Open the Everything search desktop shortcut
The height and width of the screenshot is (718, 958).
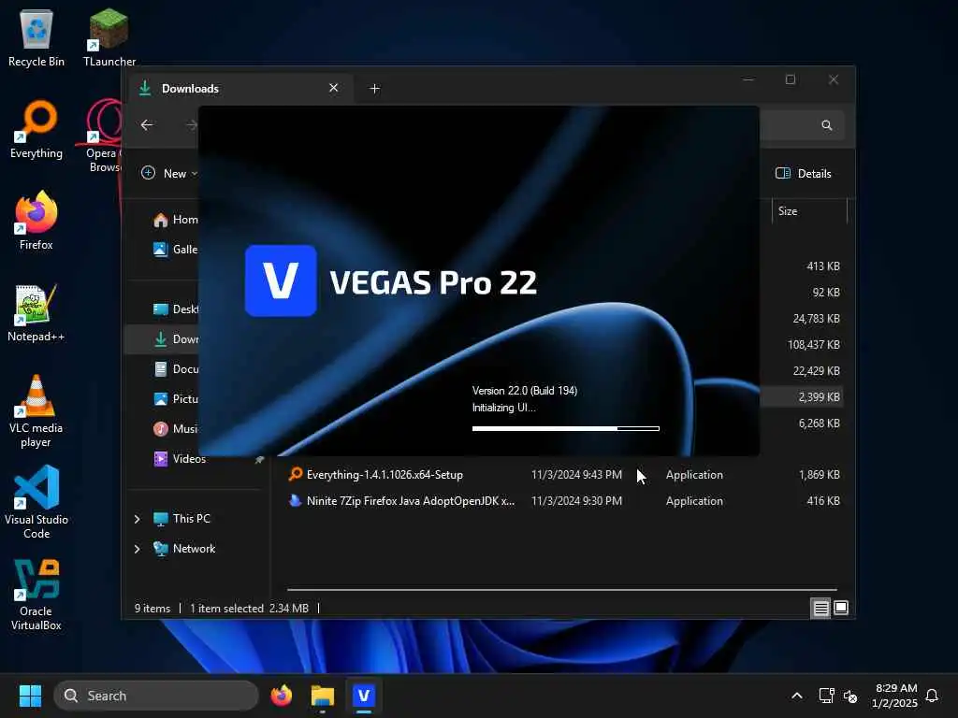36,129
